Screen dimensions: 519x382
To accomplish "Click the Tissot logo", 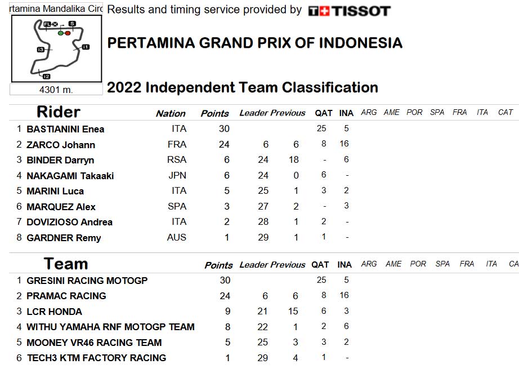I will (349, 11).
